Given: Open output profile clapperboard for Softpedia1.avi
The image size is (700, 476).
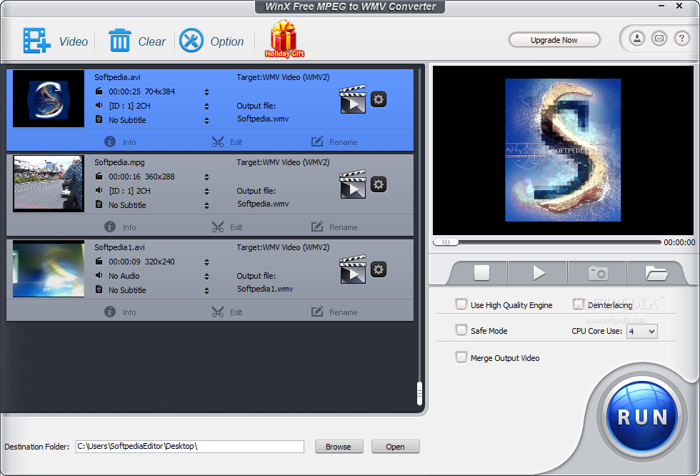Looking at the screenshot, I should pos(353,269).
